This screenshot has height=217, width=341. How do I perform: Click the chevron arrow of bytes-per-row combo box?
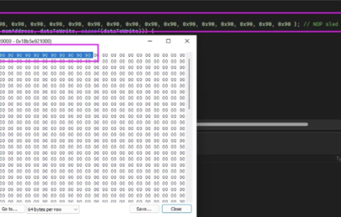click(76, 209)
